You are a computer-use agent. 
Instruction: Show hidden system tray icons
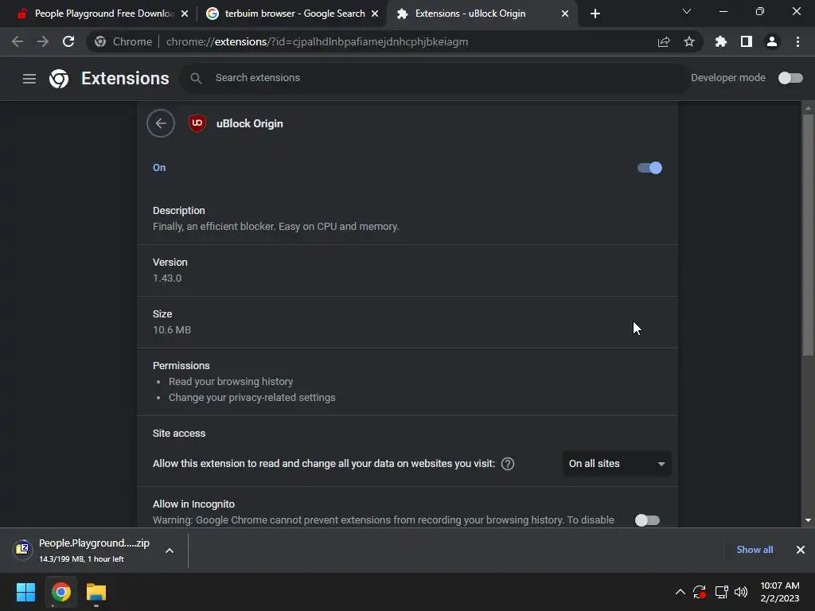point(680,592)
